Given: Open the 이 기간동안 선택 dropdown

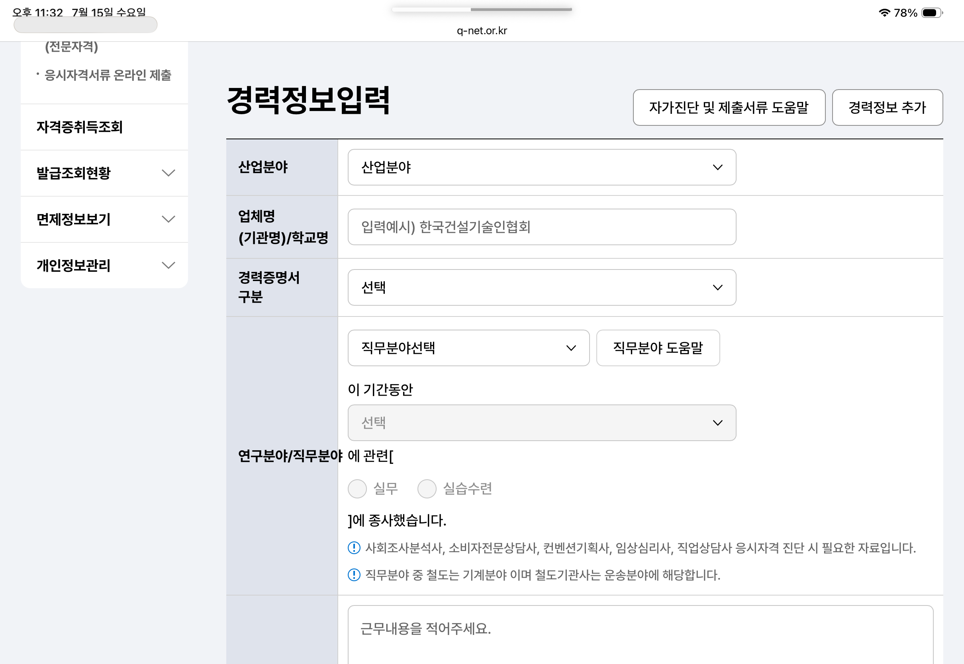Looking at the screenshot, I should point(541,423).
